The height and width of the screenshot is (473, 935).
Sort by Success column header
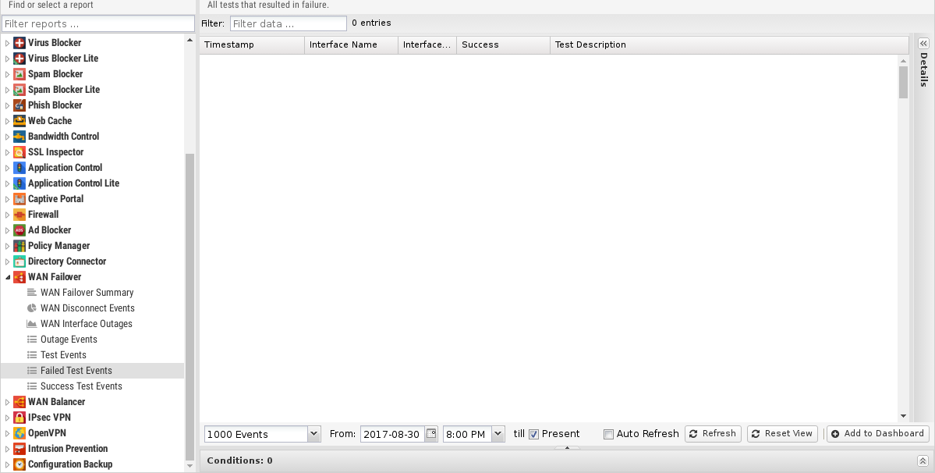coord(503,44)
